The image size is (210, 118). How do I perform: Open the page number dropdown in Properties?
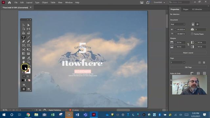pyautogui.click(x=184, y=62)
